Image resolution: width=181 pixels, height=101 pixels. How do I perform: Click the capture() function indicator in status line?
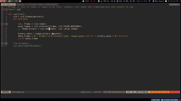click(86, 92)
